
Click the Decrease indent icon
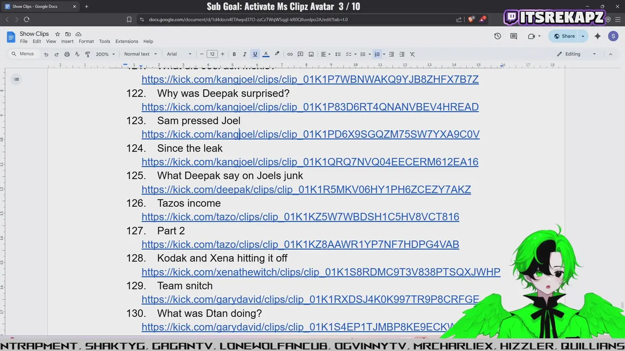coord(391,54)
